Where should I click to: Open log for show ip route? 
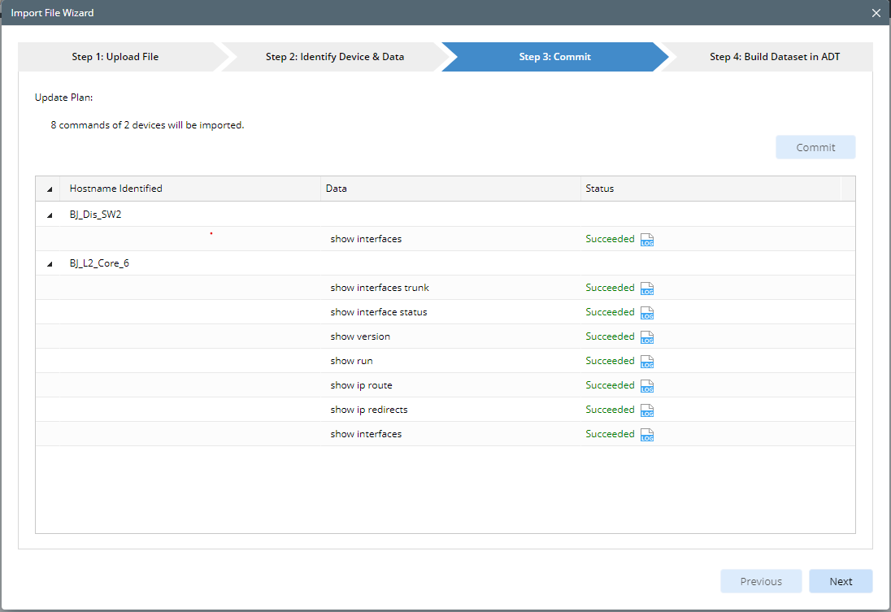(647, 386)
